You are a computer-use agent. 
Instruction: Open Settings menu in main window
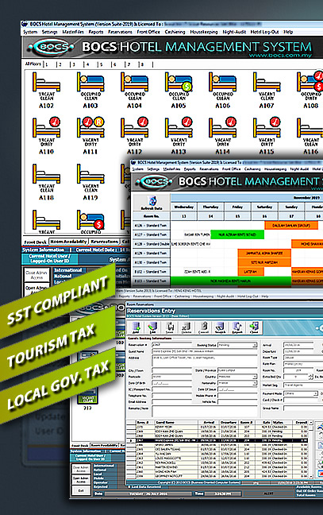tap(49, 32)
